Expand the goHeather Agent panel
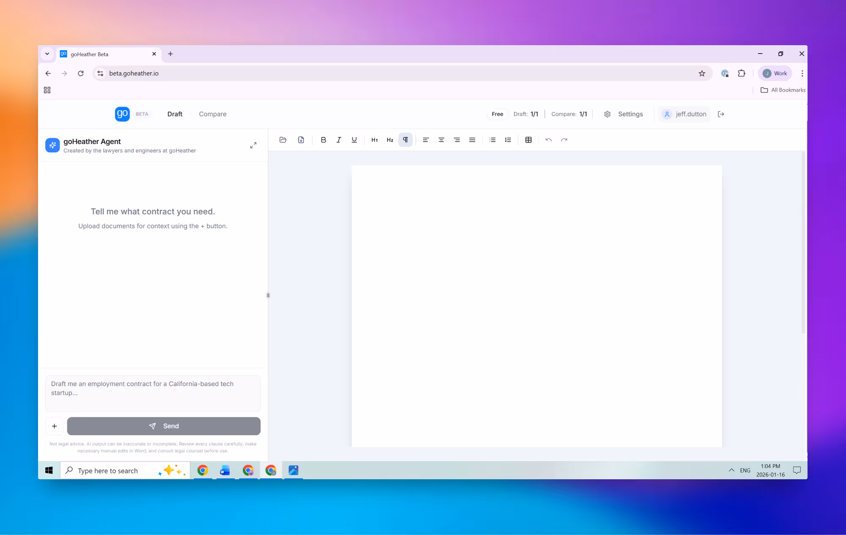 click(x=253, y=145)
